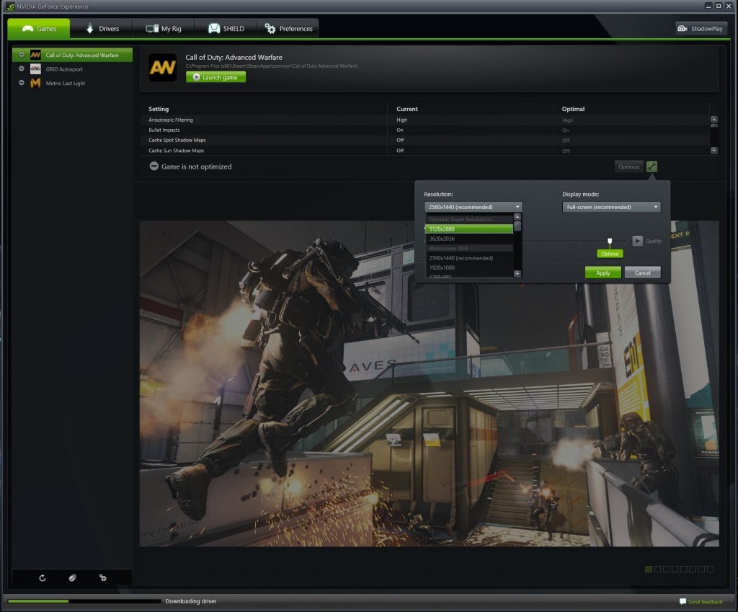Screen dimensions: 738x612
Task: Click the not-optimized status icon
Action: click(x=154, y=167)
